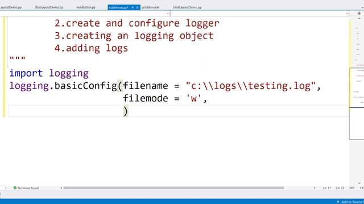364x204 pixels.
Task: Click 'basicConfig' in the code
Action: [x=86, y=86]
